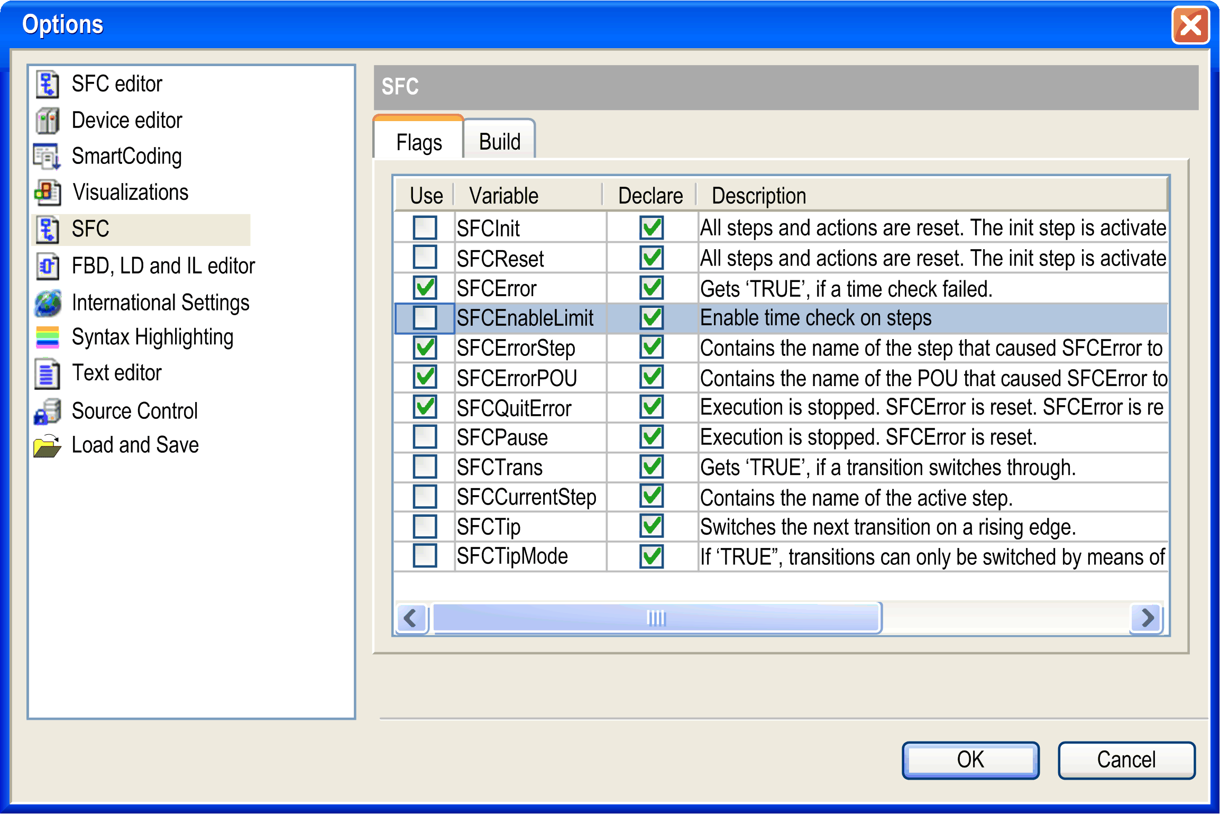The height and width of the screenshot is (814, 1220).
Task: Uncheck the Use checkbox for SFCError
Action: [425, 288]
